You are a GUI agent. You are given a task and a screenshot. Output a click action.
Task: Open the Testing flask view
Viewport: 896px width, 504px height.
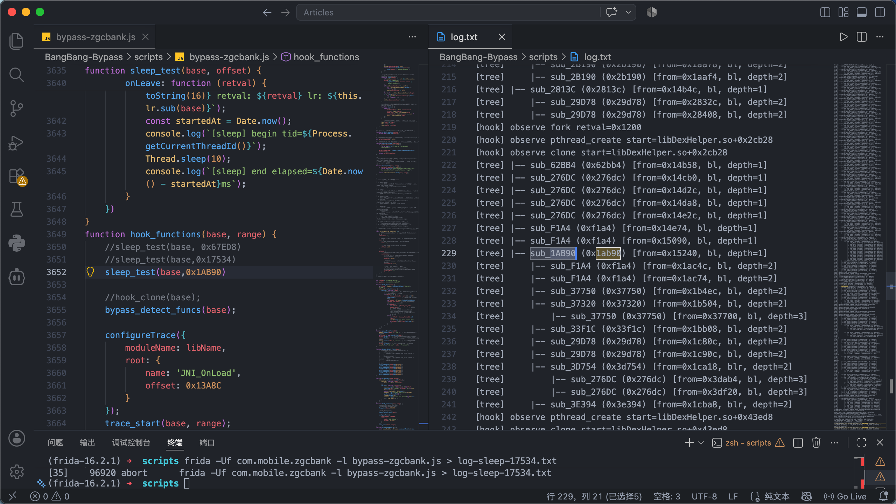[x=16, y=209]
